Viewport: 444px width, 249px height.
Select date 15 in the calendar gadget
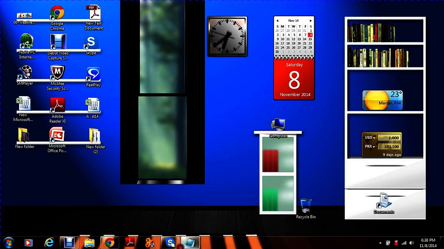310,39
